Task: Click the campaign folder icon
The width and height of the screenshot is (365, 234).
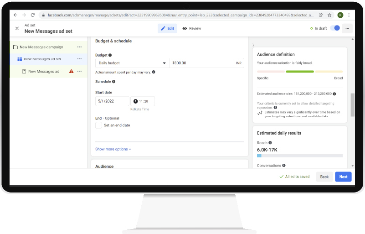Action: point(15,47)
